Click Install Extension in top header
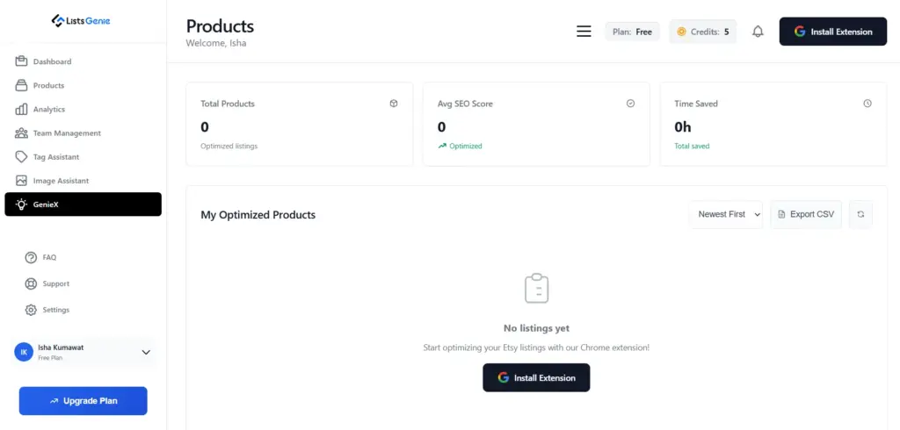 [833, 32]
